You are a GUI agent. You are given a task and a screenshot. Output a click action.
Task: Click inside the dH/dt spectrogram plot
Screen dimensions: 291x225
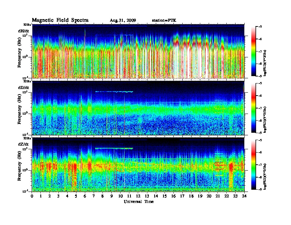[x=138, y=51]
